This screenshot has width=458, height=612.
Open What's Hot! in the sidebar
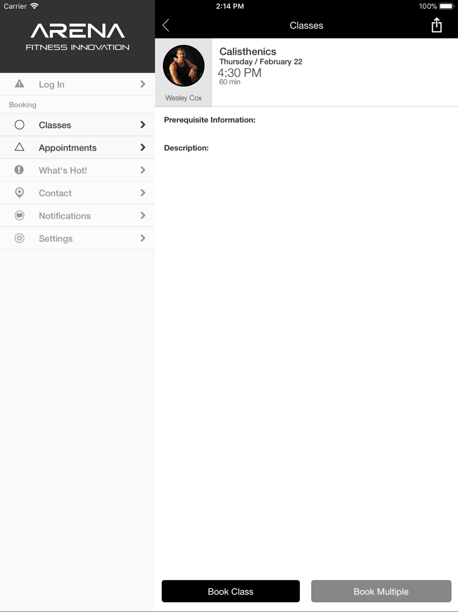tap(77, 170)
